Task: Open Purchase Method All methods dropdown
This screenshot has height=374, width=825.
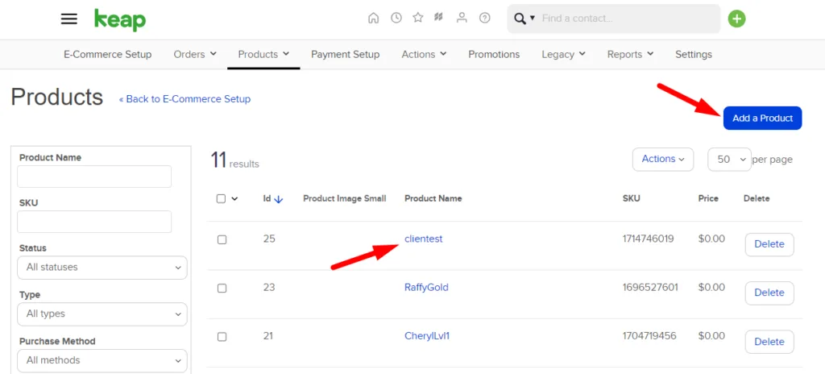Action: [x=102, y=360]
